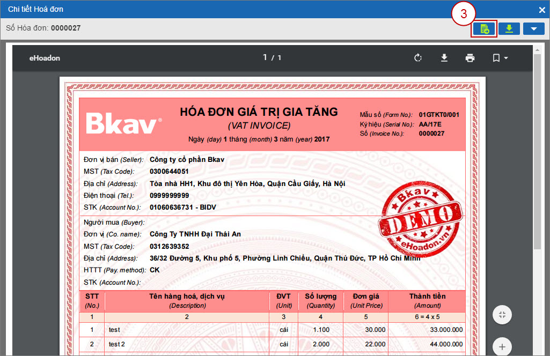Select buyer tax code 0312639352
The height and width of the screenshot is (356, 550).
tap(170, 246)
